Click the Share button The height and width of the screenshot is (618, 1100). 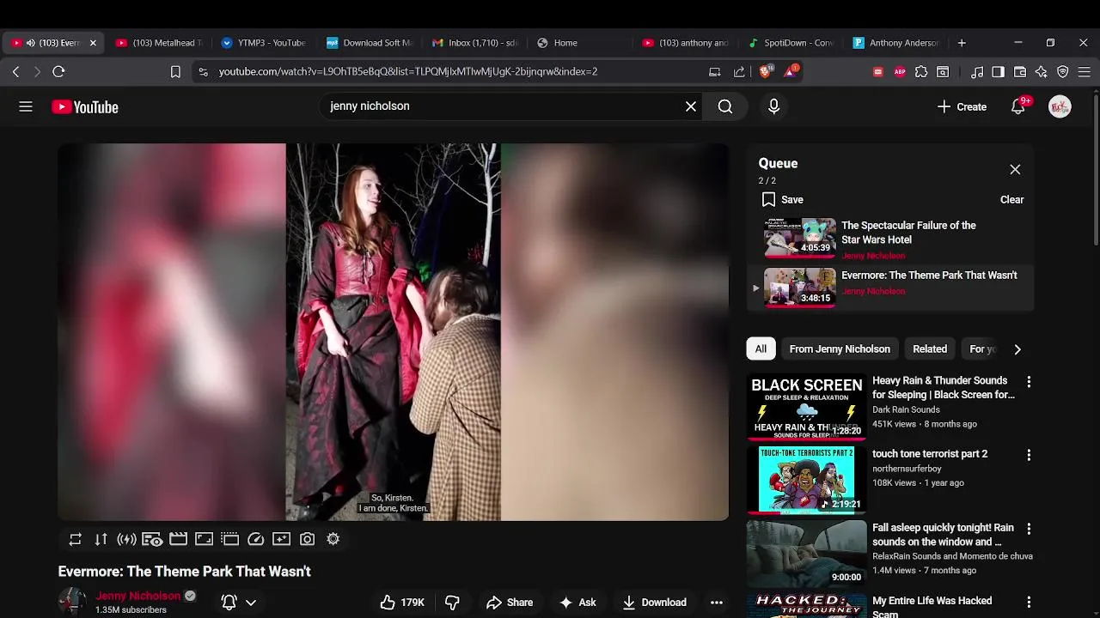click(510, 603)
